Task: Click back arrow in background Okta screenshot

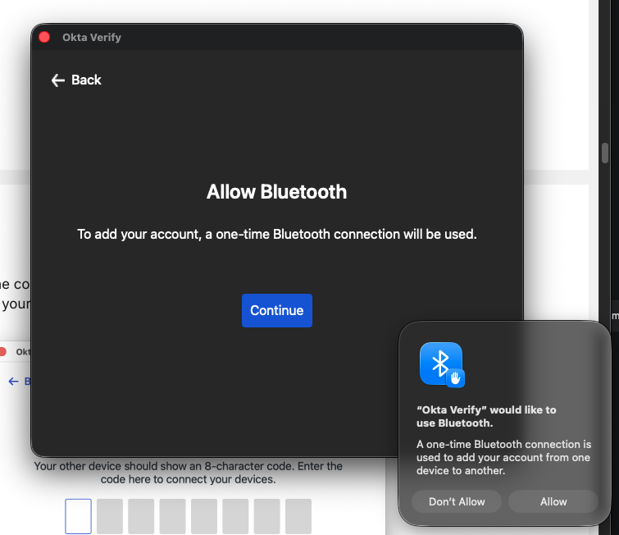Action: [x=13, y=382]
